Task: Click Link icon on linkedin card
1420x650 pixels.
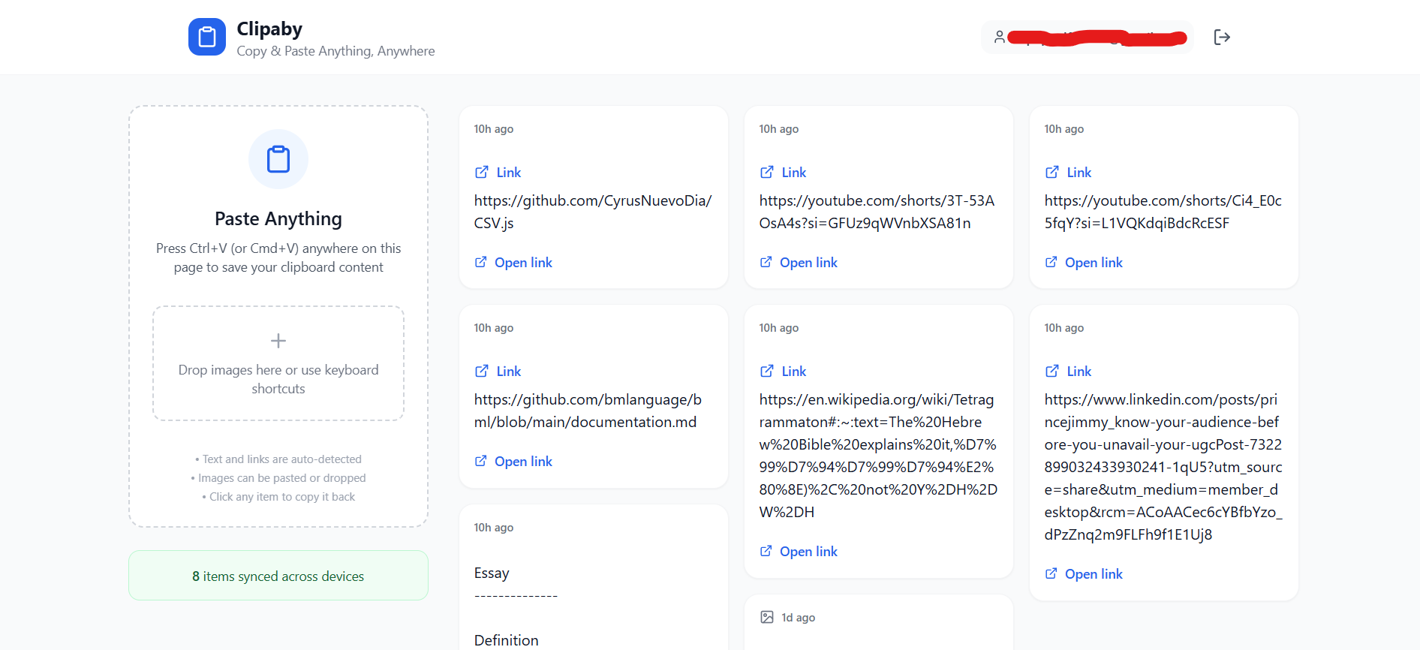Action: pos(1052,371)
